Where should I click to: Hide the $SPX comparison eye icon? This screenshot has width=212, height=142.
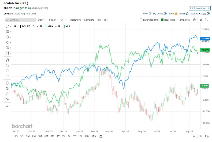tap(41, 26)
